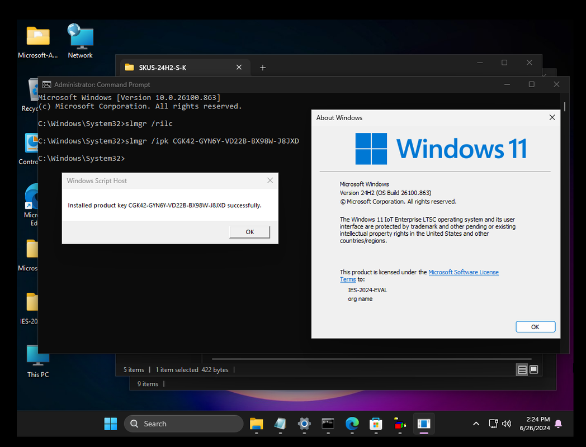Viewport: 586px width, 447px height.
Task: Click 'org name' in About Windows
Action: [x=360, y=299]
